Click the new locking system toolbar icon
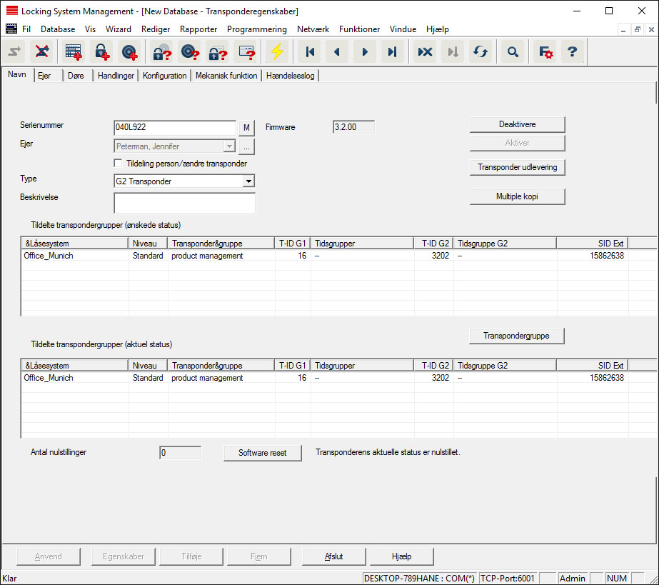The width and height of the screenshot is (659, 585). (x=74, y=51)
